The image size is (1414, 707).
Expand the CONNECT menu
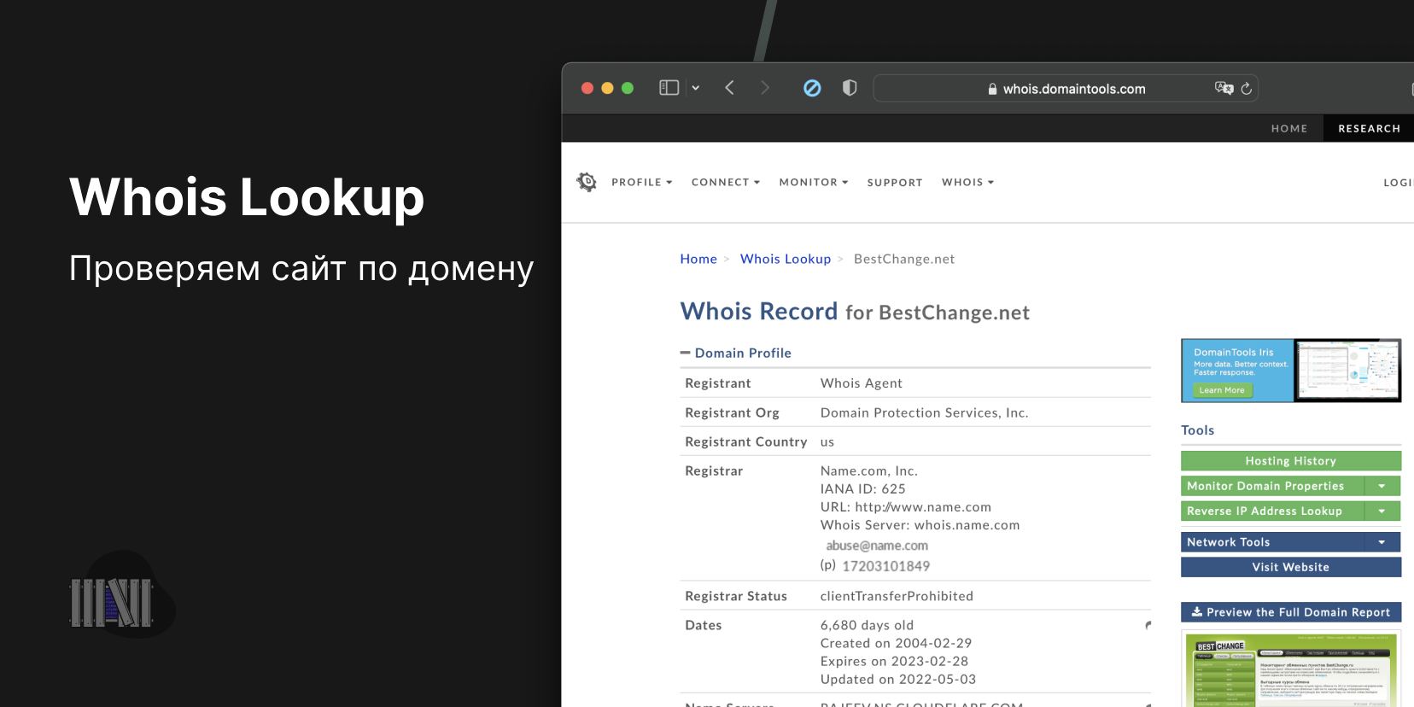tap(726, 183)
